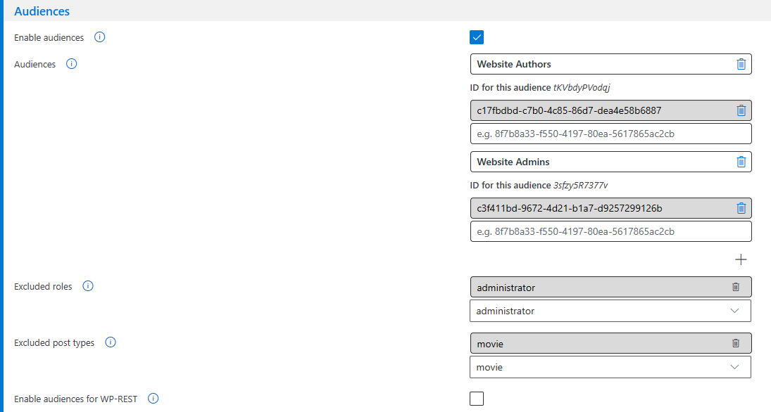This screenshot has height=412, width=771.
Task: Show info for Excluded post types
Action: pos(111,342)
